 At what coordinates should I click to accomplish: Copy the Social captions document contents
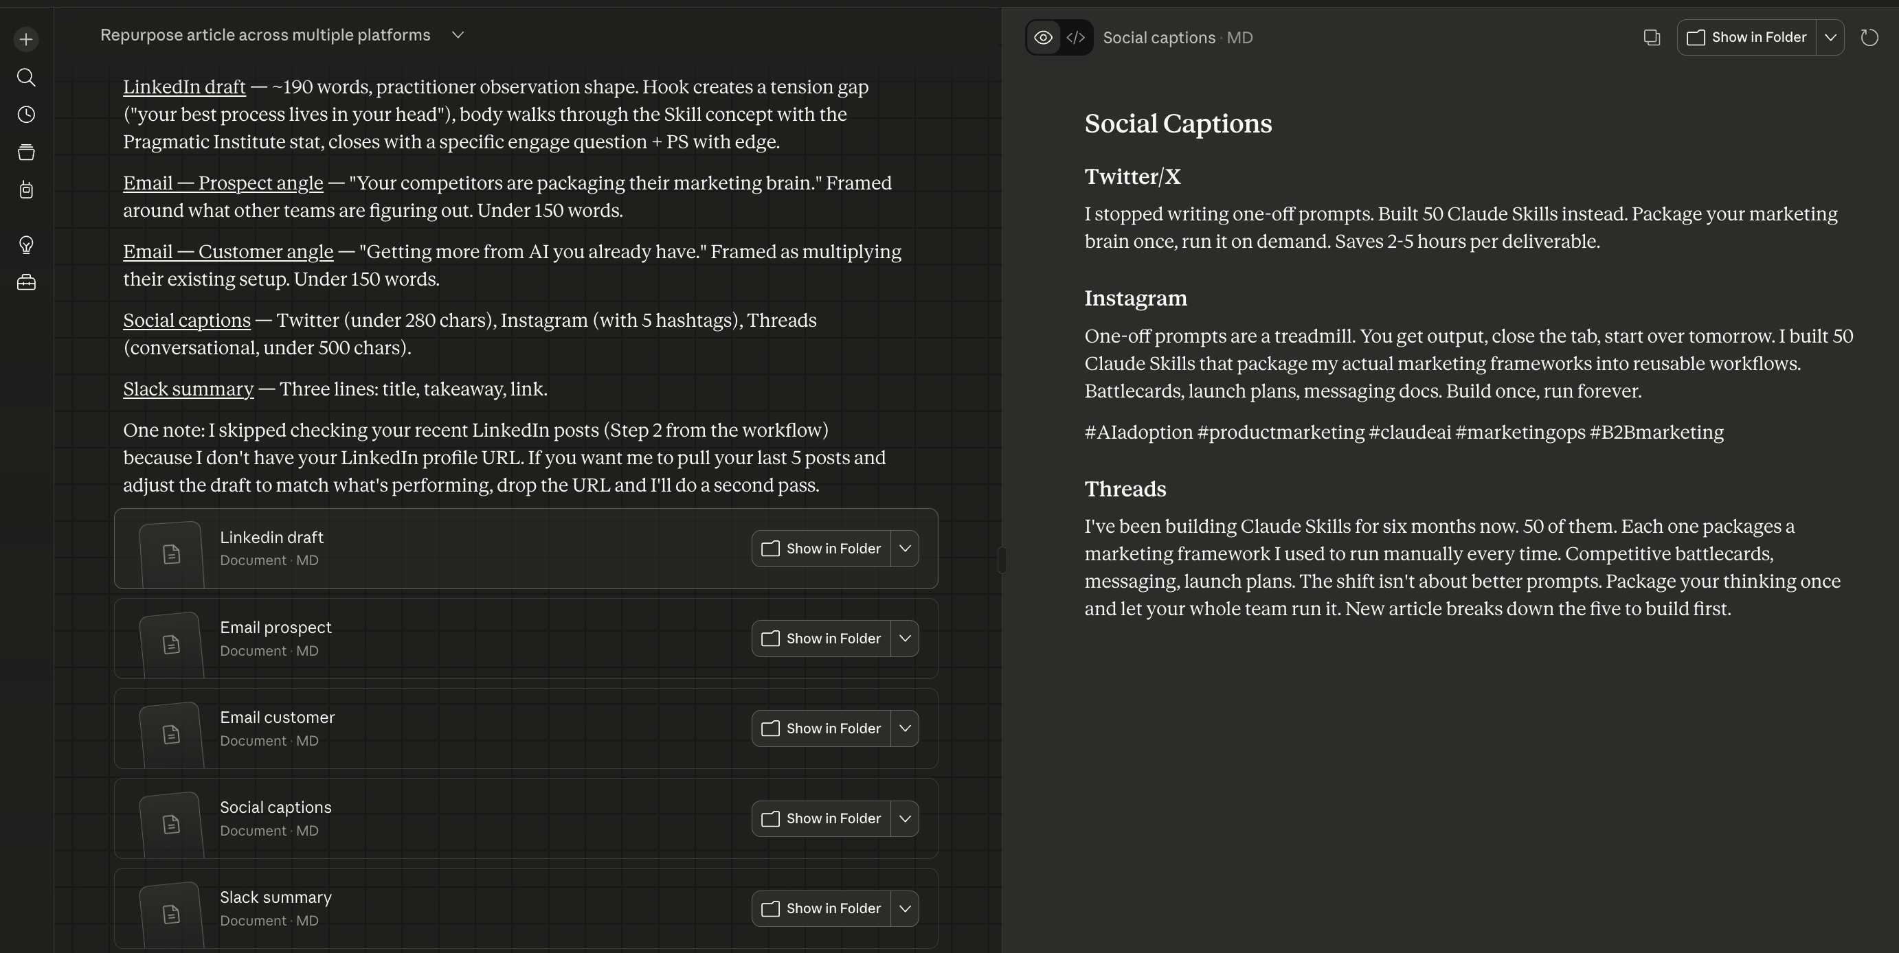click(1651, 38)
